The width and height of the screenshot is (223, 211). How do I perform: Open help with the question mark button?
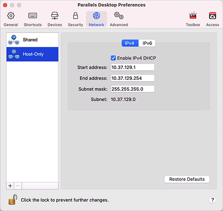tap(213, 200)
